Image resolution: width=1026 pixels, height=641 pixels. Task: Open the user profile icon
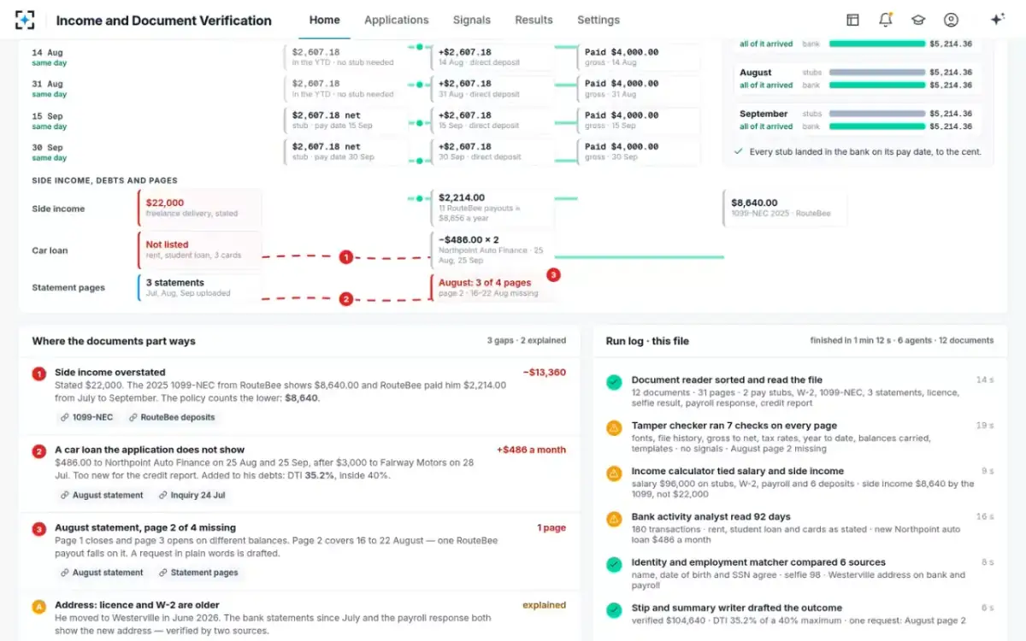951,20
